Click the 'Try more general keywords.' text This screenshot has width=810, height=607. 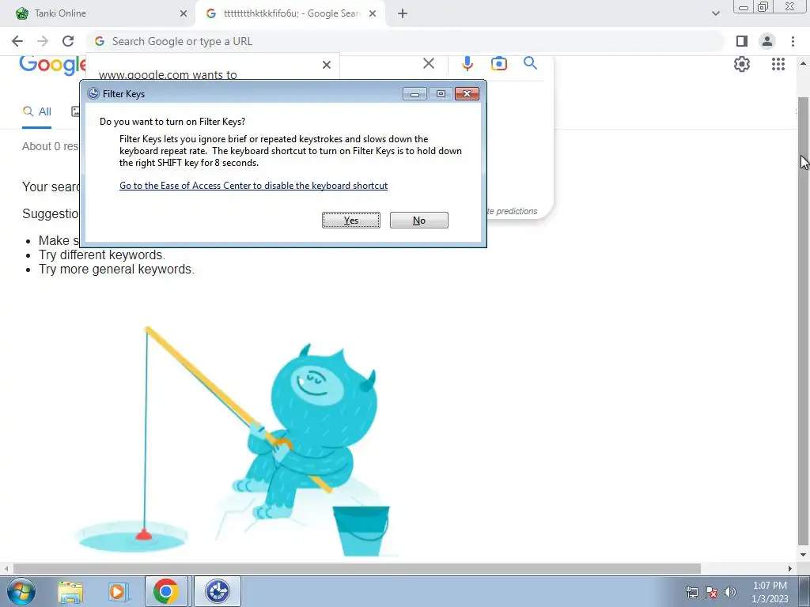(117, 270)
